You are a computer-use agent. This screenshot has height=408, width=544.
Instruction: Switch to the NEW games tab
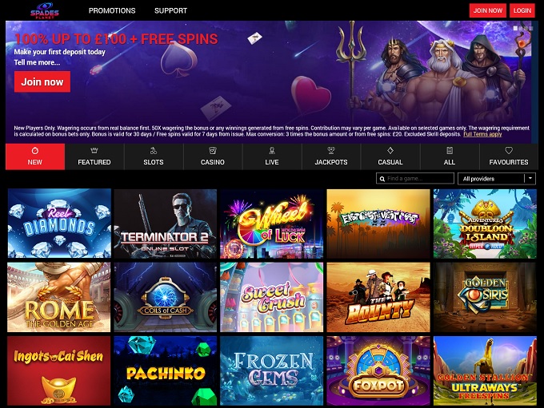[35, 156]
